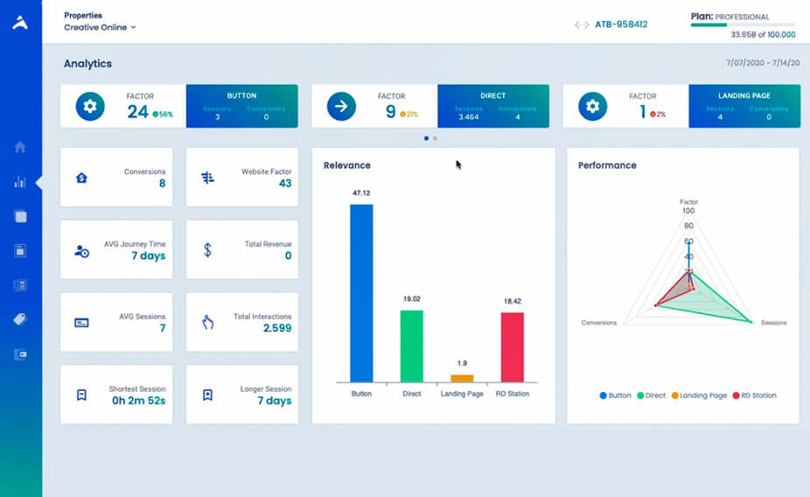Toggle Button series in Performance legend
The width and height of the screenshot is (810, 497).
pyautogui.click(x=615, y=395)
